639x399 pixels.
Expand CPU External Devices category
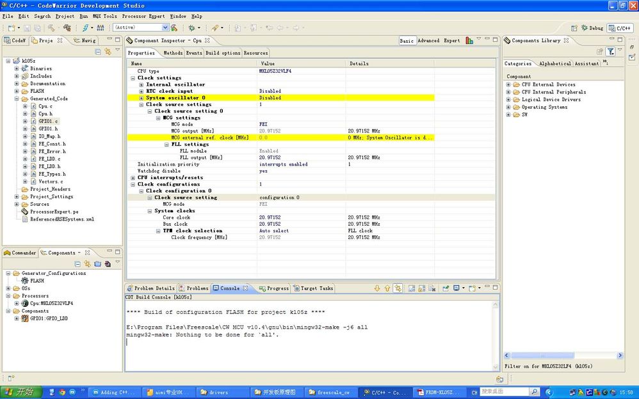[508, 84]
